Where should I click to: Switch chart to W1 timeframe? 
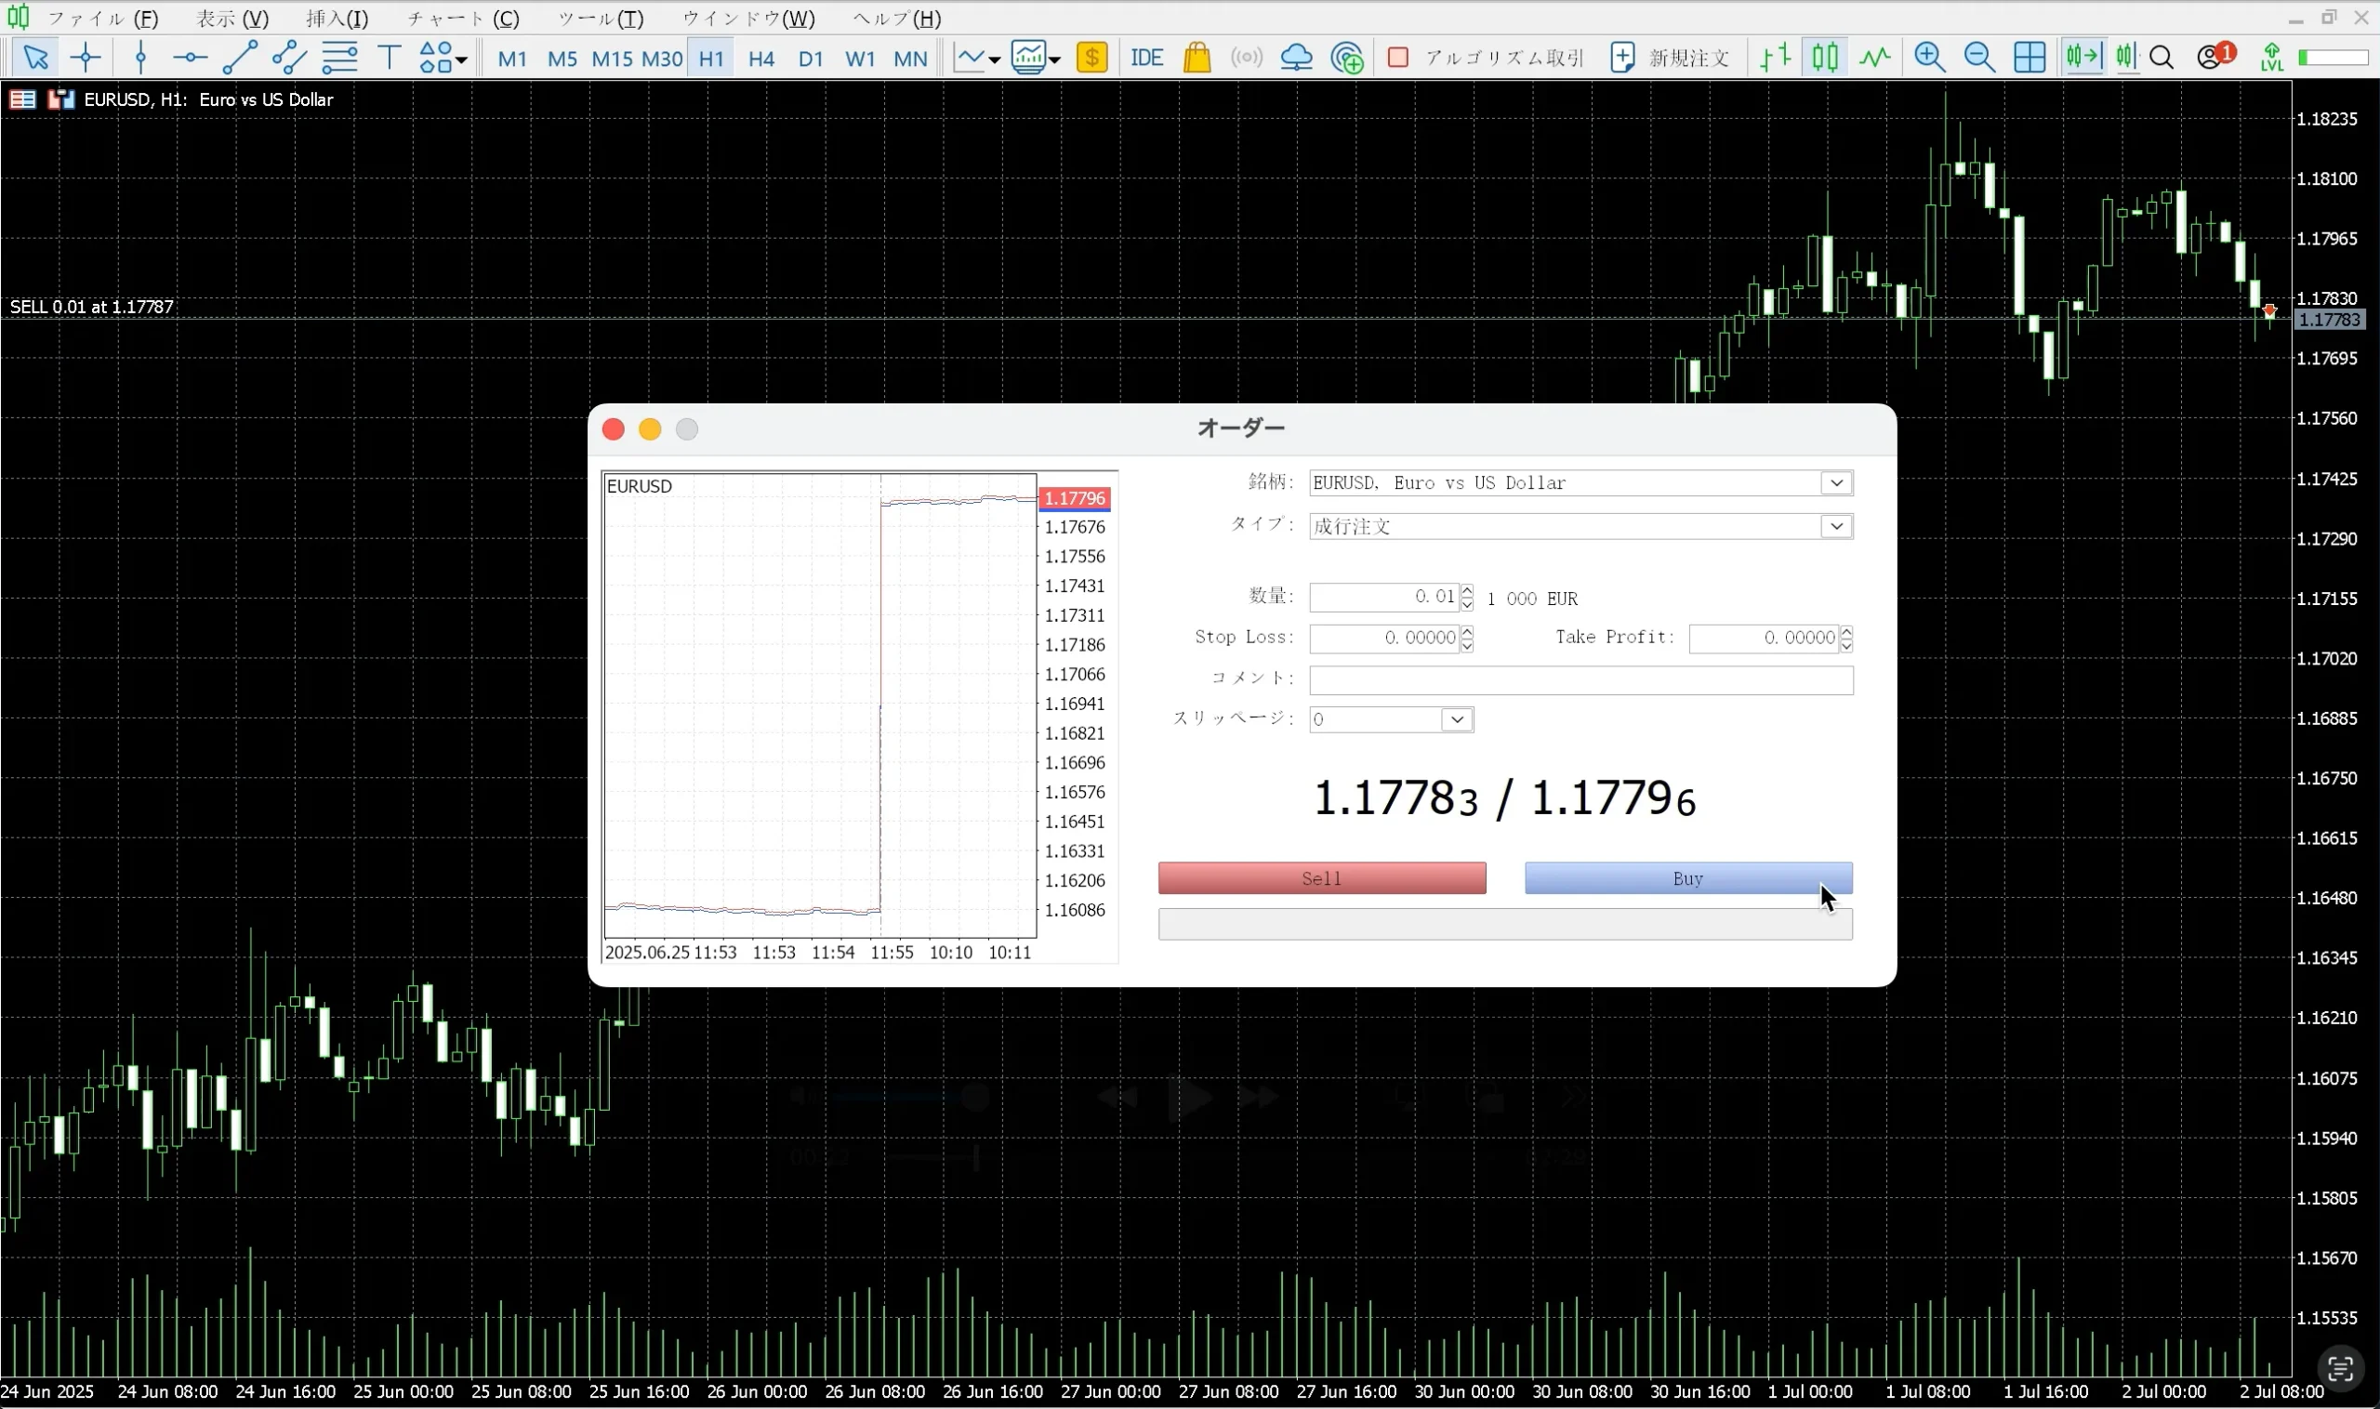point(860,59)
